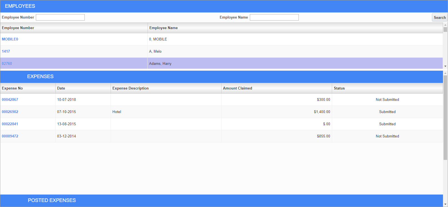The image size is (448, 207).
Task: Click Submitted status for expense 00022841
Action: click(387, 124)
